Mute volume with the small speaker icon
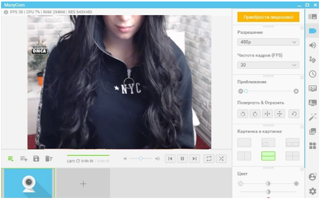 [x=125, y=158]
